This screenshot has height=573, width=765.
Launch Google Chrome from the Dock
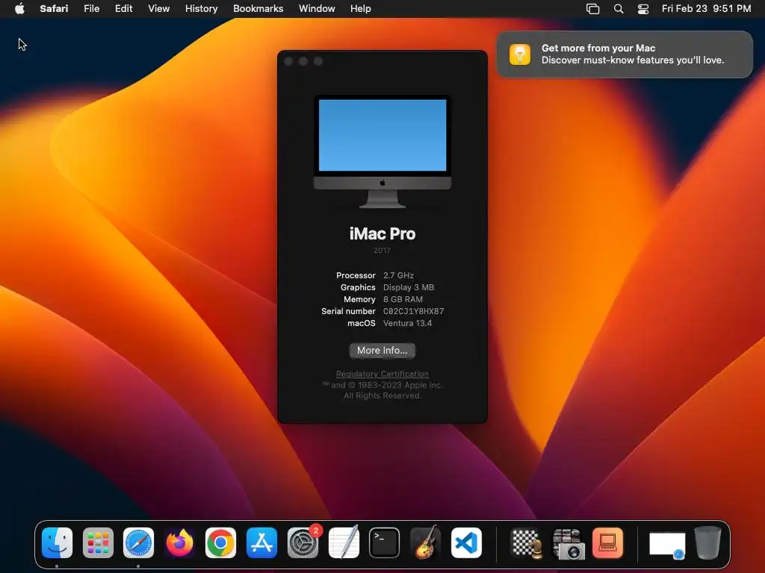click(220, 543)
